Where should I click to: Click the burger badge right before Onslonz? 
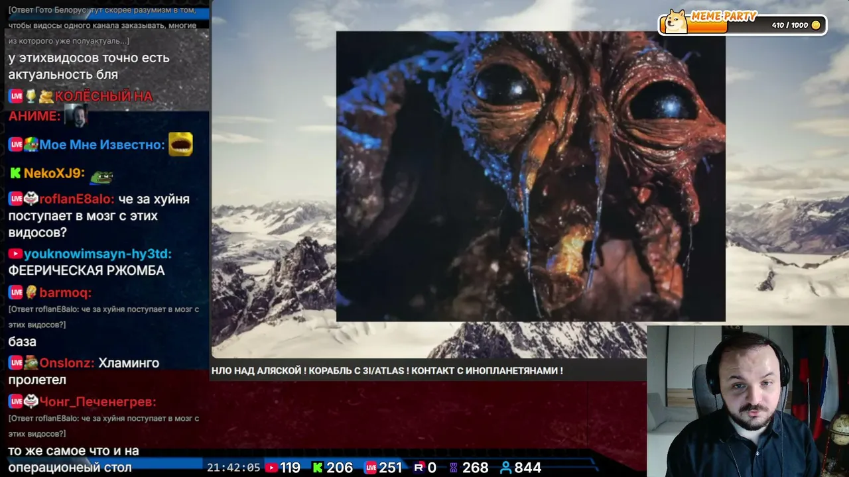tap(31, 363)
